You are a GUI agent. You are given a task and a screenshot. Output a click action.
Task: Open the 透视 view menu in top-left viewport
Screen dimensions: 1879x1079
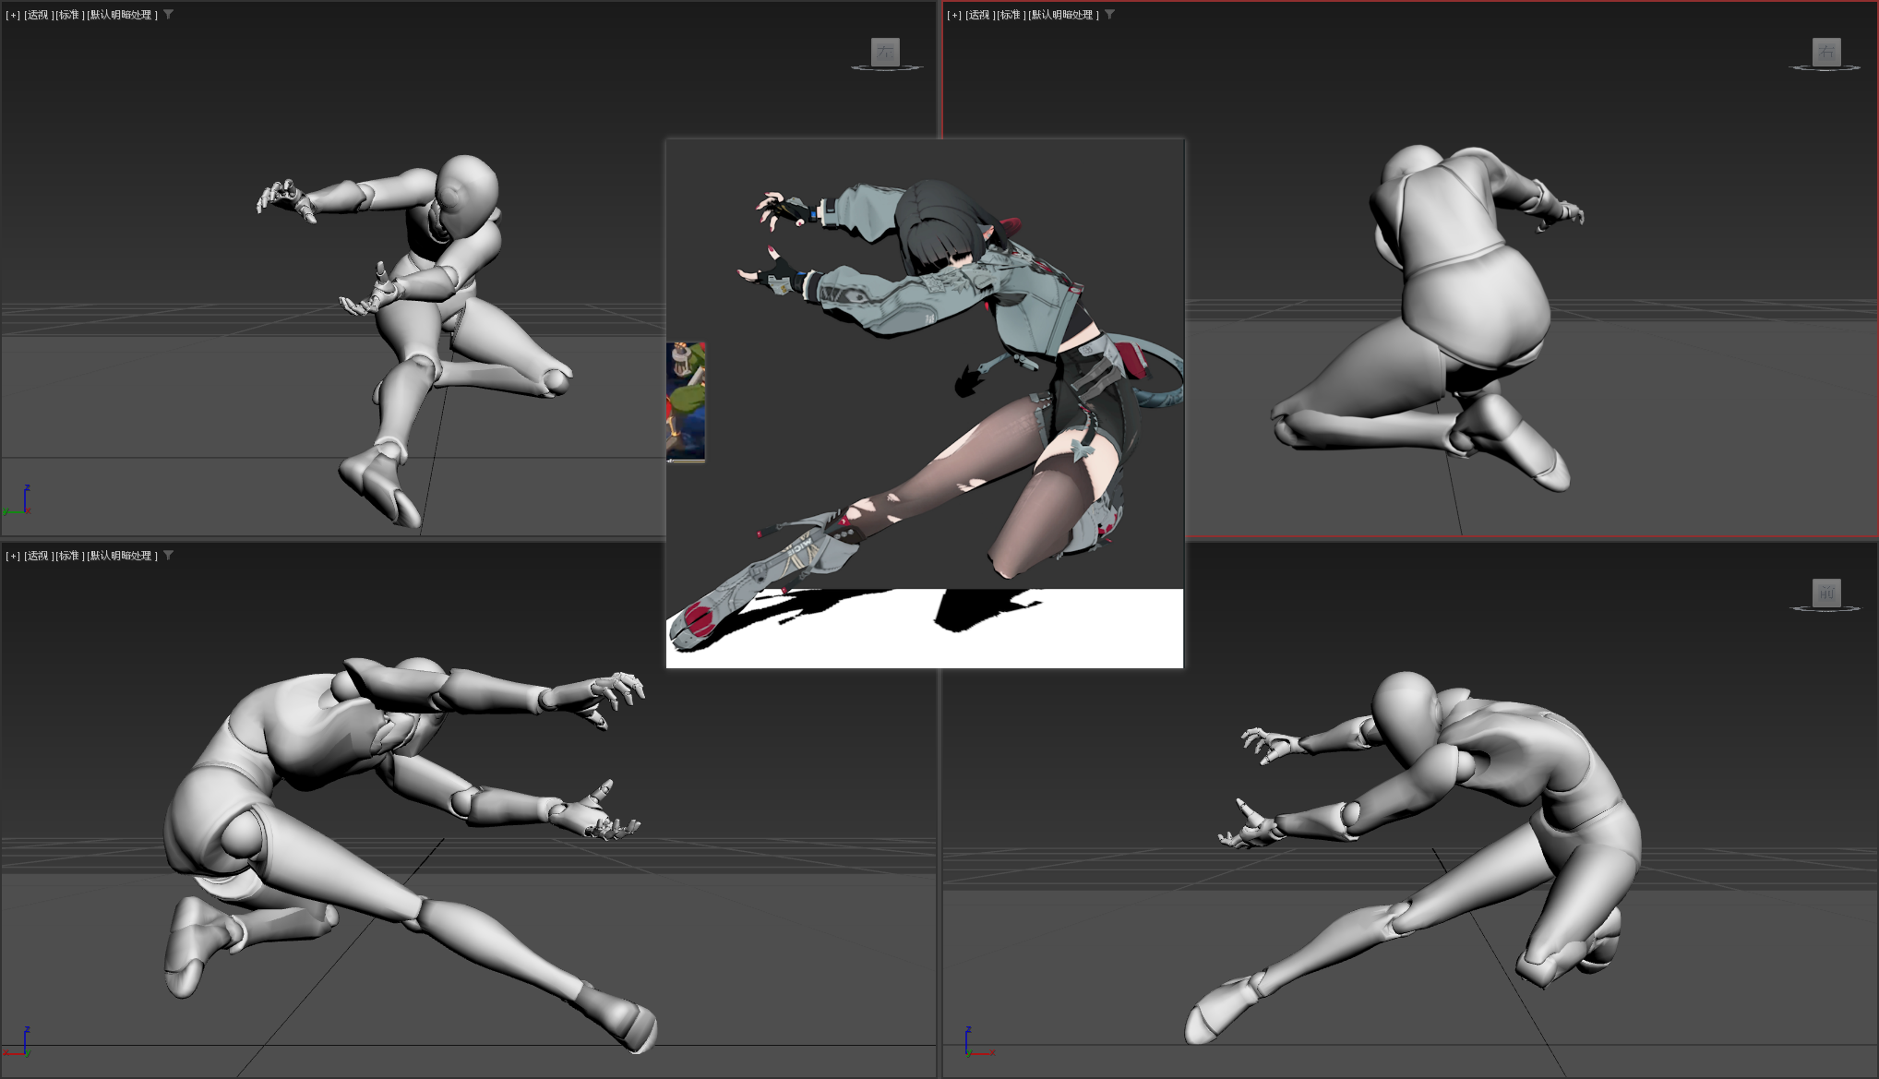37,15
